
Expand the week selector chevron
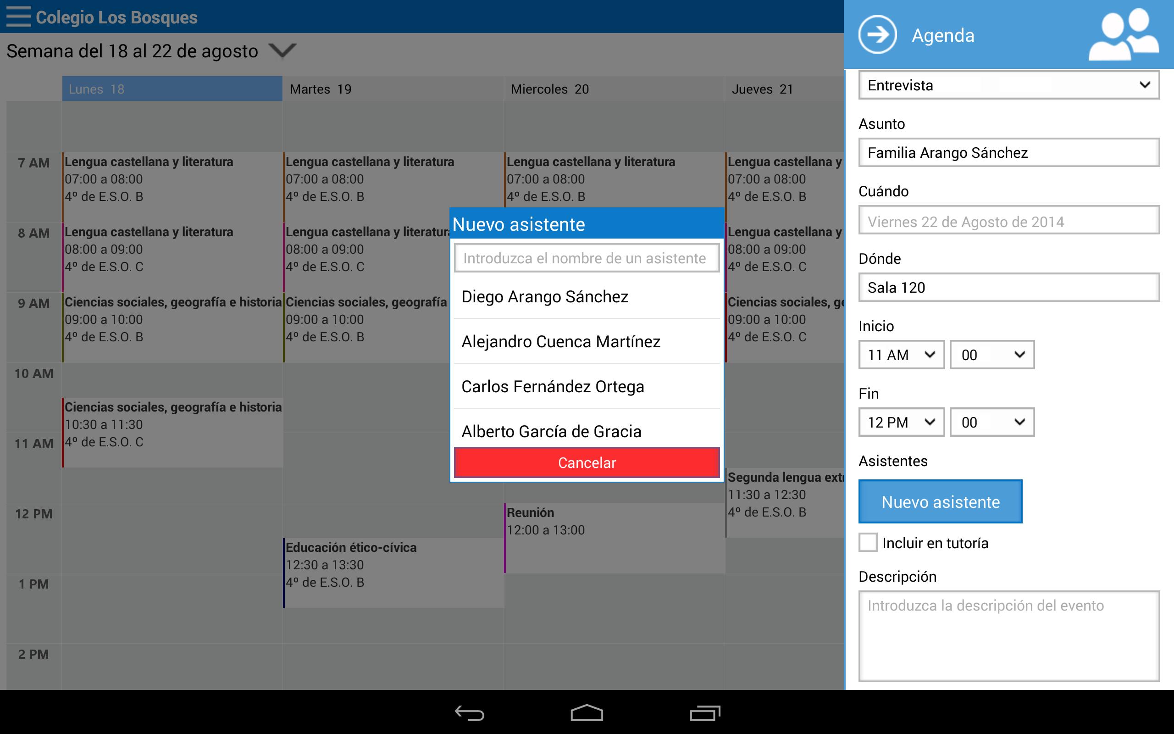click(x=282, y=50)
